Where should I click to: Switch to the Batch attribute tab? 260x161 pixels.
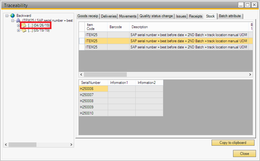coord(230,16)
